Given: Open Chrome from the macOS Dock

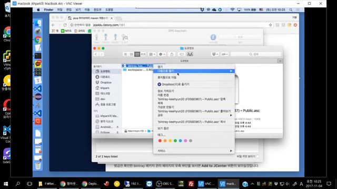Looking at the screenshot, I should click(38, 40).
